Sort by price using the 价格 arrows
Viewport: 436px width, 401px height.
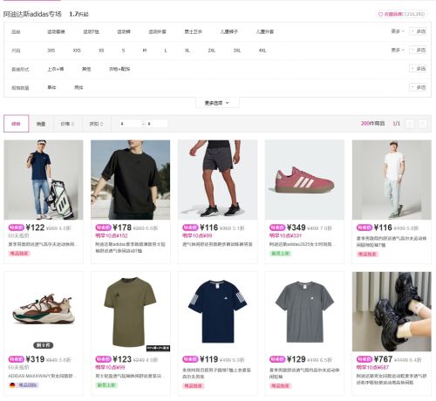pyautogui.click(x=67, y=124)
